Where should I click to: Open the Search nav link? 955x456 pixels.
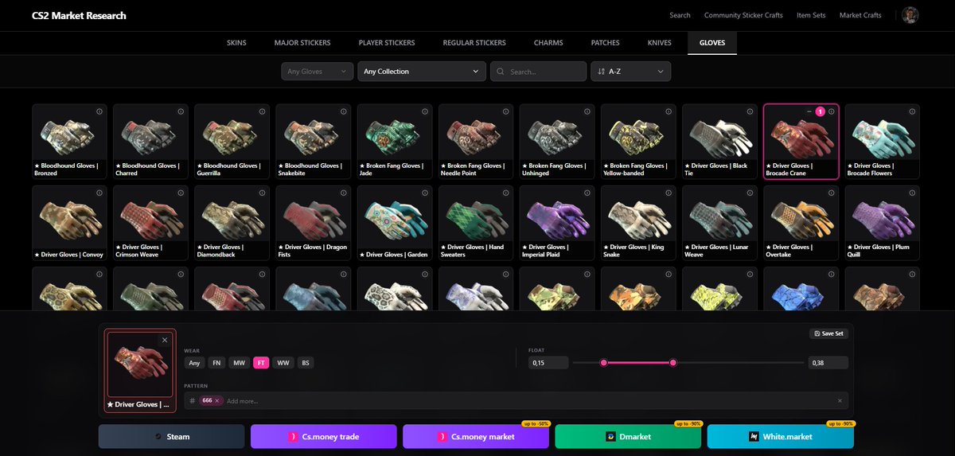[x=680, y=15]
